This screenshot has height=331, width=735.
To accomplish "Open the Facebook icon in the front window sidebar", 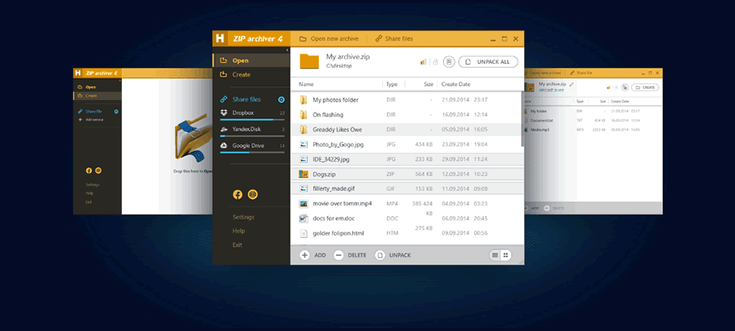I will [237, 195].
